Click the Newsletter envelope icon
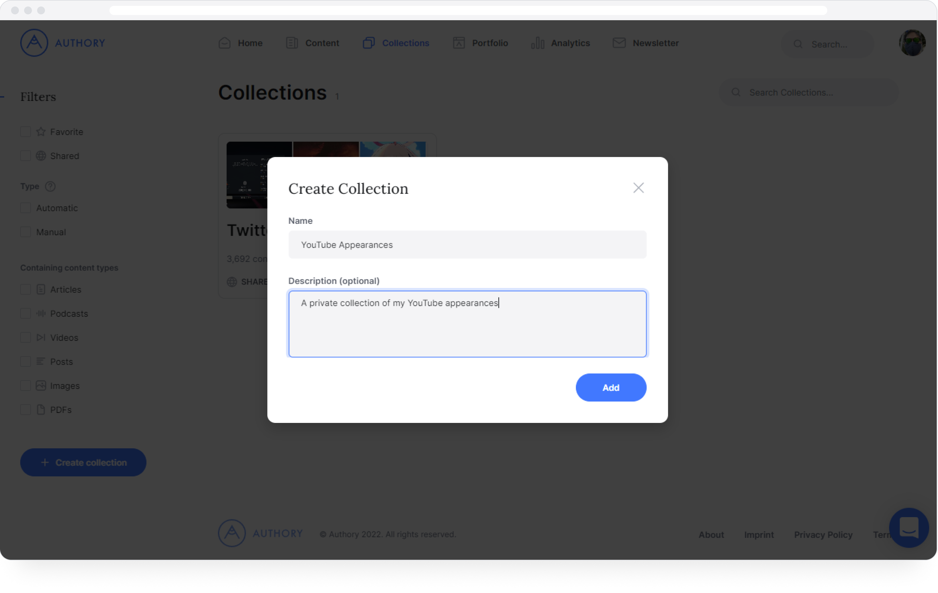Screen dimensions: 938x593 [x=619, y=43]
